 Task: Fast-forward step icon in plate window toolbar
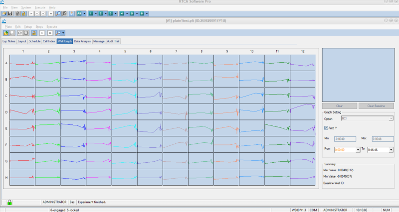[x=50, y=33]
